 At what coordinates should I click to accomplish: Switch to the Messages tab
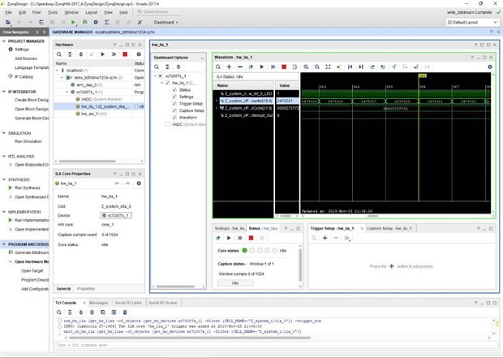tap(98, 303)
